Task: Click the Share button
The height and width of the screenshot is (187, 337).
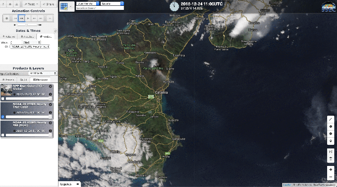Action: pyautogui.click(x=49, y=3)
